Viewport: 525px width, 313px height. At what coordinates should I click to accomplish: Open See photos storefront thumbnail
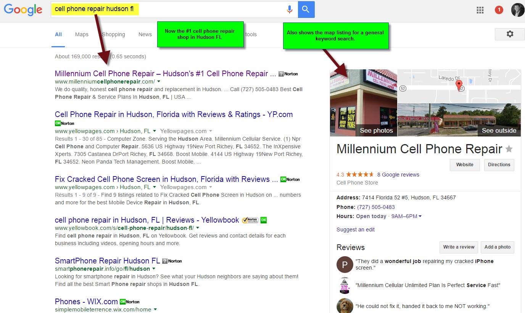click(x=364, y=103)
